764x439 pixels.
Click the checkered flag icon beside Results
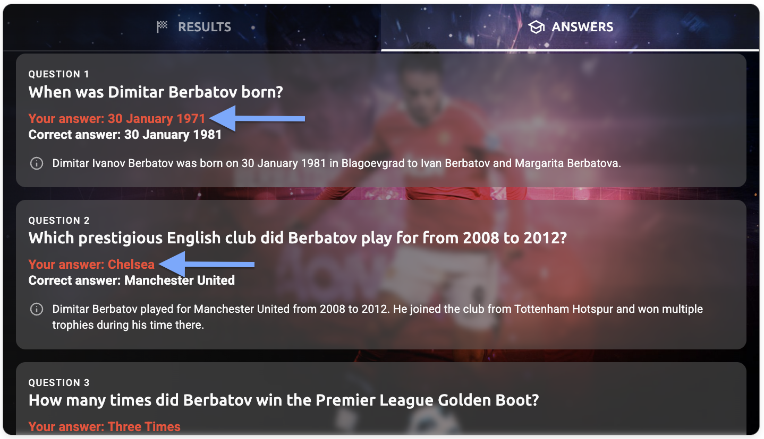163,27
